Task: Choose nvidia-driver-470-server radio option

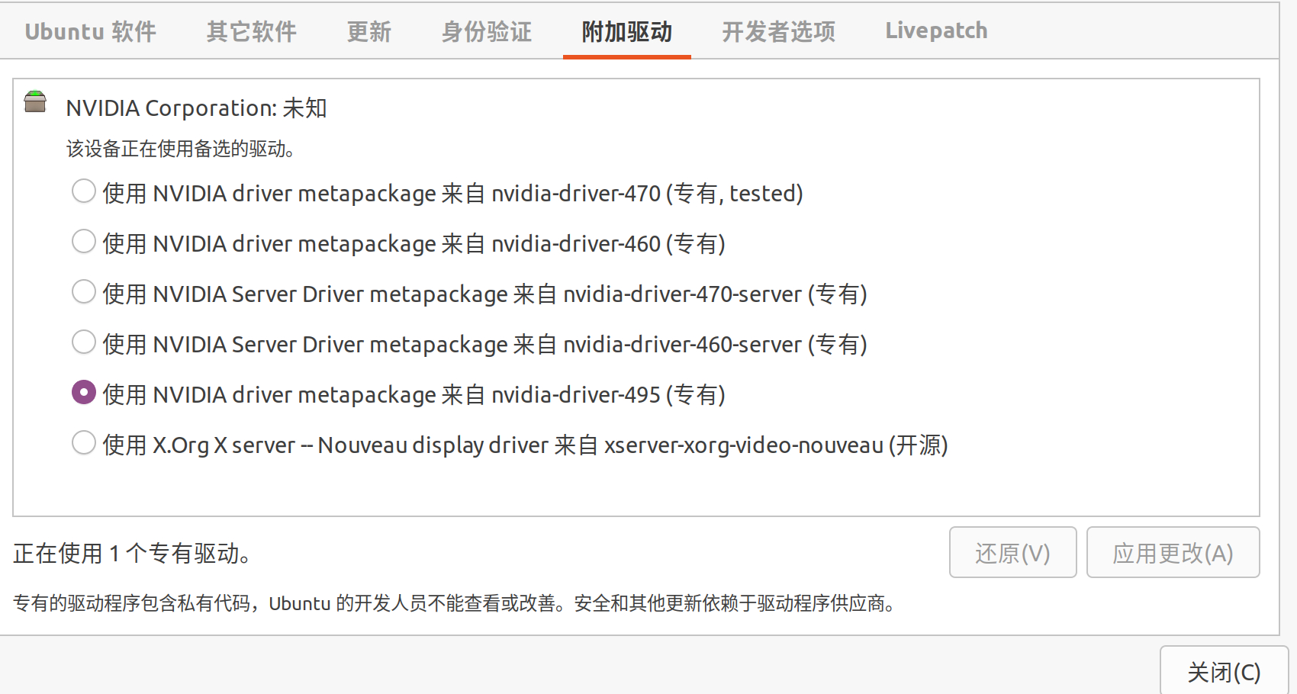Action: click(x=84, y=291)
